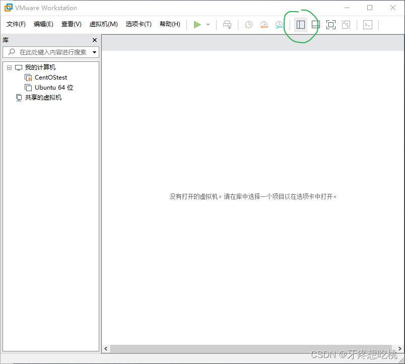The width and height of the screenshot is (405, 364).
Task: Click the horizontal scrollbar track
Action: tap(251, 348)
